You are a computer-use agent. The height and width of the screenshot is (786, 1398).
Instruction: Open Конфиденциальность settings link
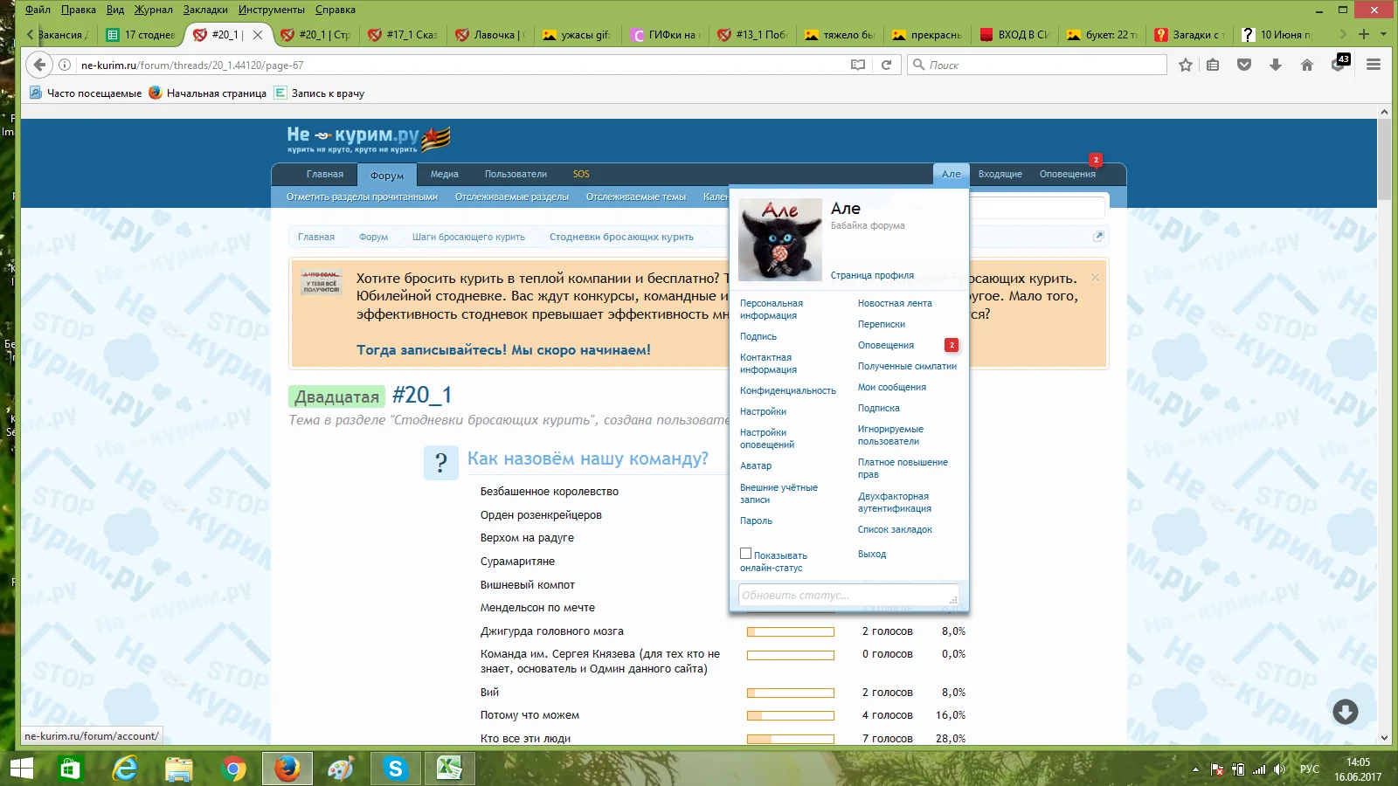pos(788,390)
